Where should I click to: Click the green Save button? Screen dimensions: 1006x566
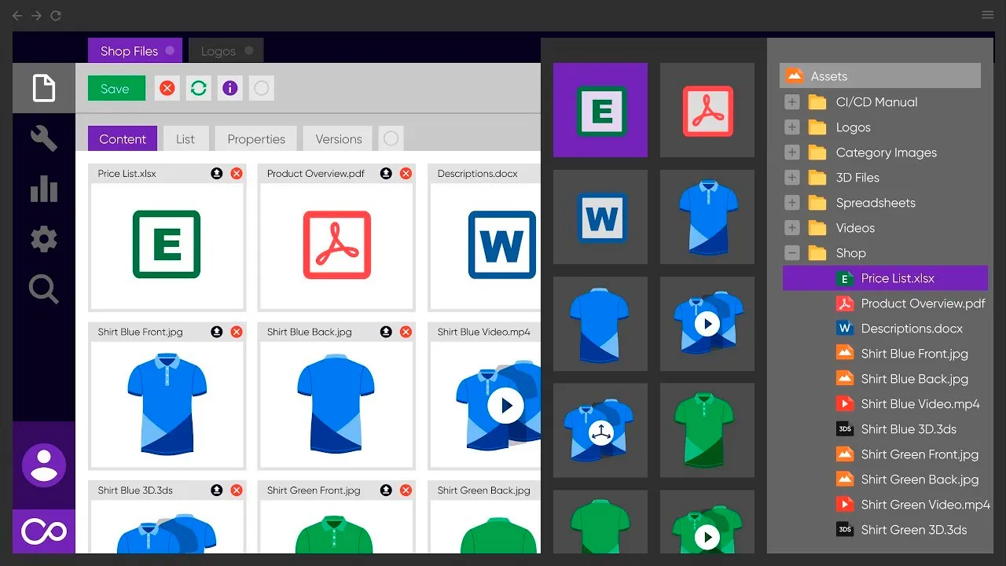tap(116, 89)
